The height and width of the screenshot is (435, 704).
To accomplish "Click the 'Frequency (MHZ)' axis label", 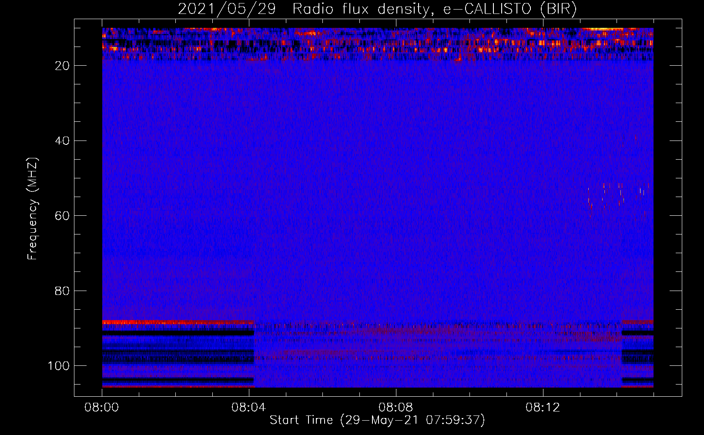I will (x=33, y=209).
